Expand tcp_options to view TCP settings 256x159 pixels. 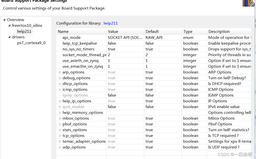pos(60,135)
